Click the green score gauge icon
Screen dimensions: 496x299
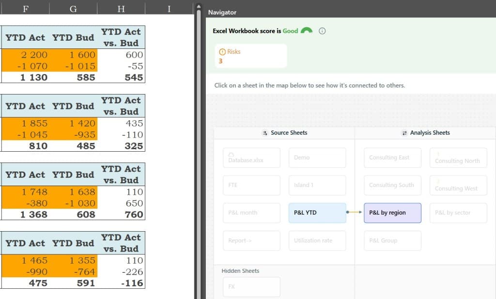[306, 30]
